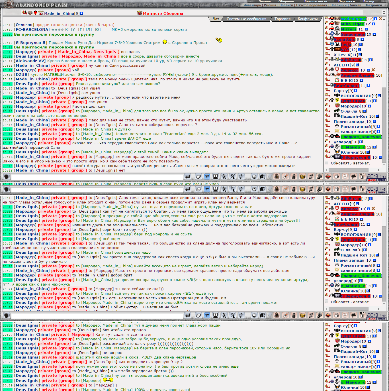The height and width of the screenshot is (391, 389).
Task: Open Умения submenu link
Action: 270,5
